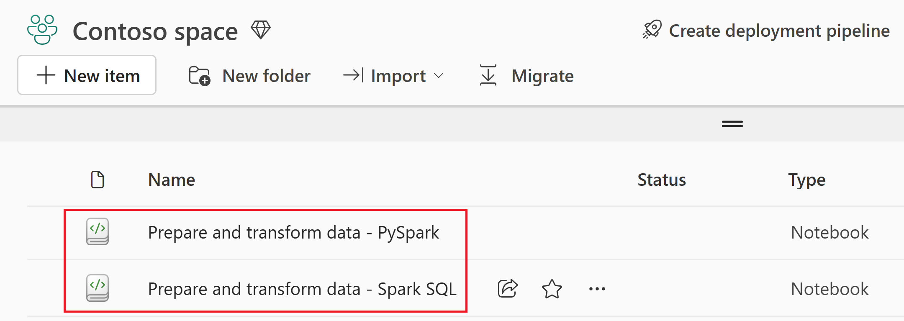Click the Contoso space workspace people icon

[x=42, y=30]
